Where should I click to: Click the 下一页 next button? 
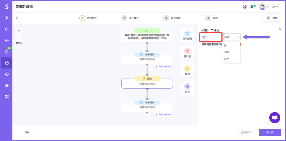coord(270,132)
